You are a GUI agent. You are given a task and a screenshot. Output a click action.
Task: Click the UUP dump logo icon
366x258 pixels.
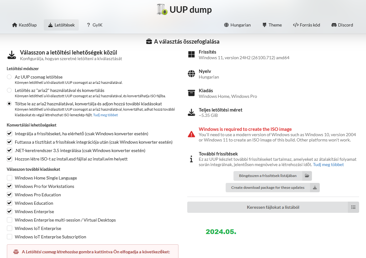pos(162,10)
